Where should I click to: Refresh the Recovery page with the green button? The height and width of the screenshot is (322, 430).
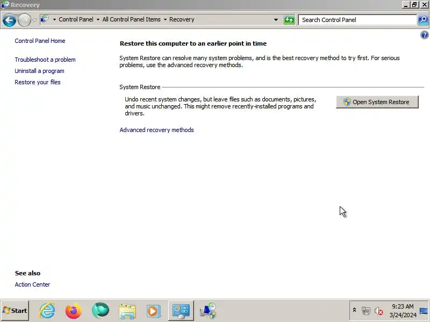[289, 20]
